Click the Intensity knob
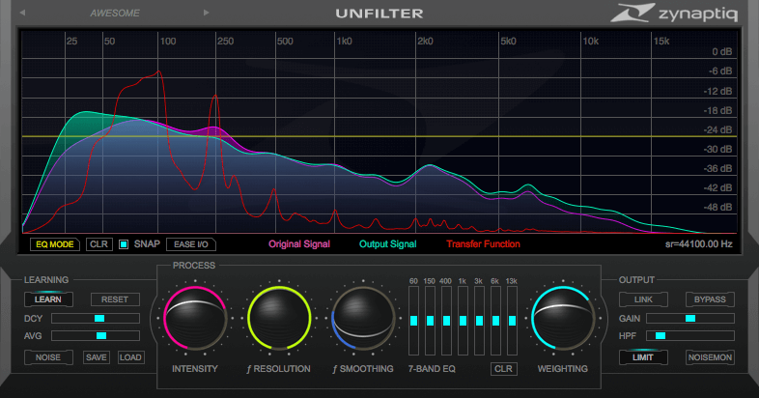The width and height of the screenshot is (759, 398). tap(195, 319)
